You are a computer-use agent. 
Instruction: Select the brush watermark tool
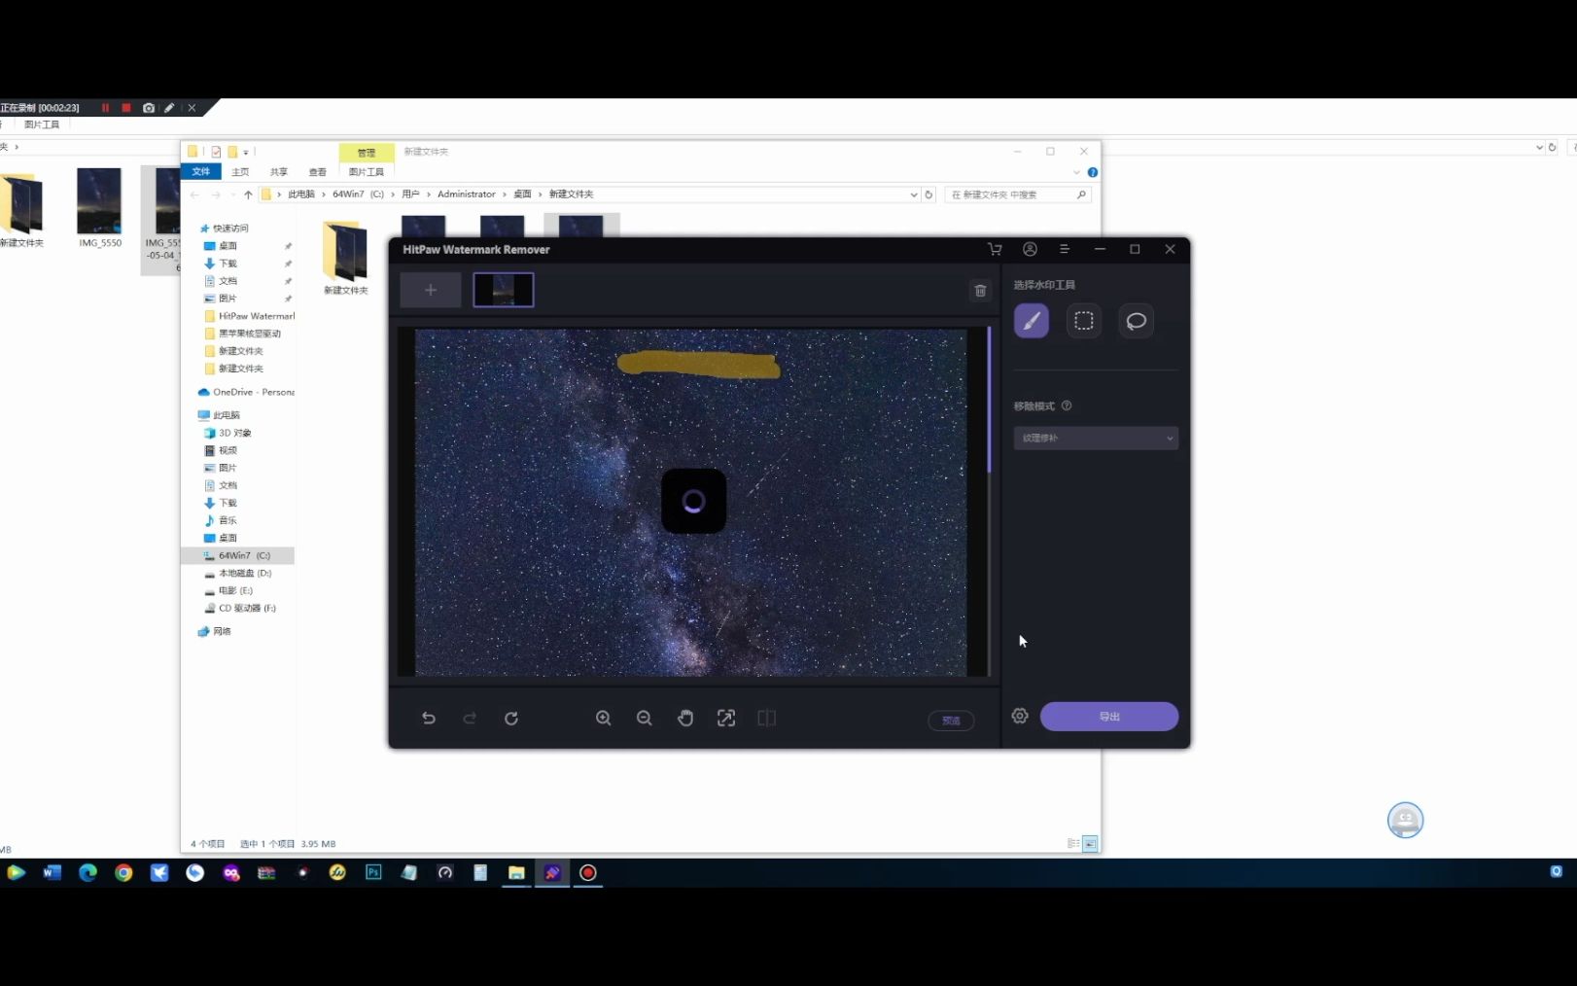point(1031,321)
